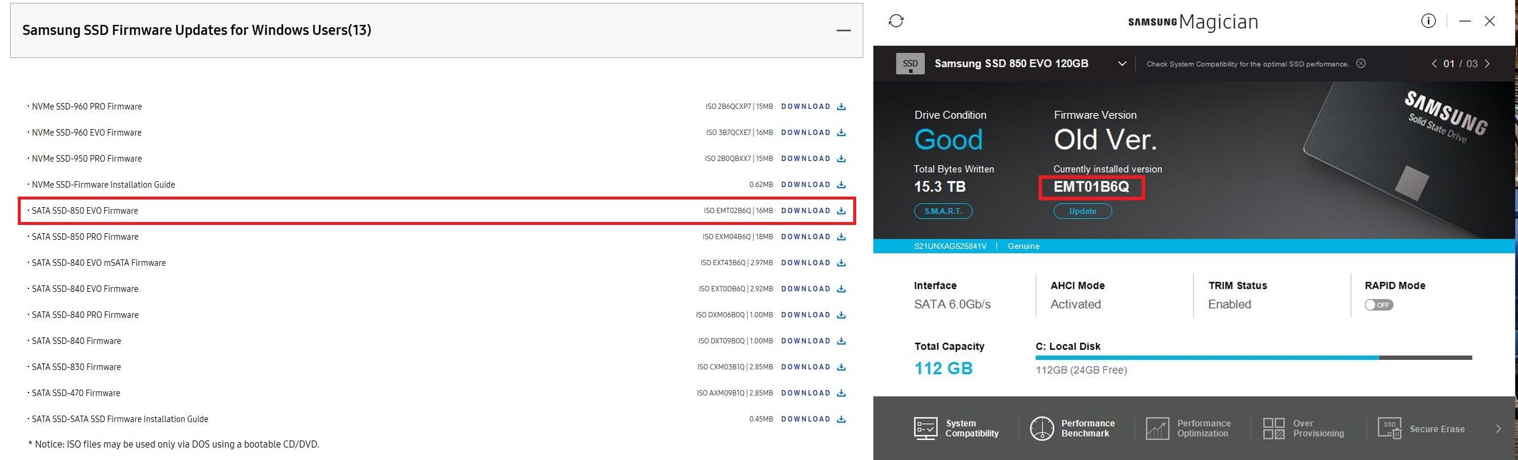This screenshot has height=460, width=1518.
Task: Click download icon for SATA SSD Firmware Installation Guide
Action: [x=841, y=419]
